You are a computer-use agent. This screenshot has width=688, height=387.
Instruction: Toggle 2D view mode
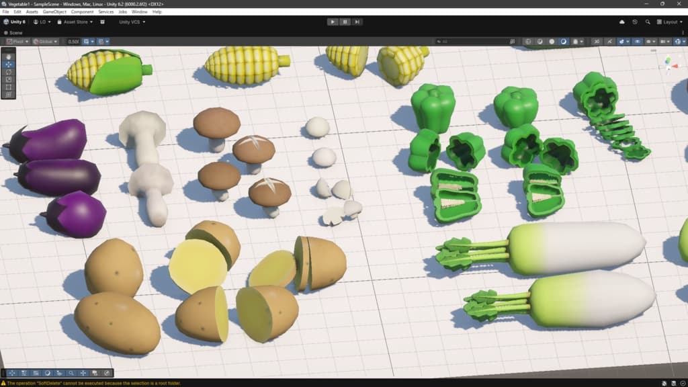click(597, 42)
